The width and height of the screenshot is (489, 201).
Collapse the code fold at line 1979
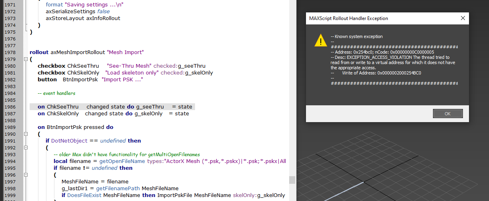(26, 59)
